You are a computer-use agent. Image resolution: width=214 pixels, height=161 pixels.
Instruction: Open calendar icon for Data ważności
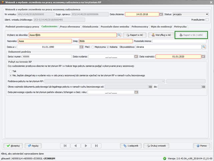(x=203, y=57)
